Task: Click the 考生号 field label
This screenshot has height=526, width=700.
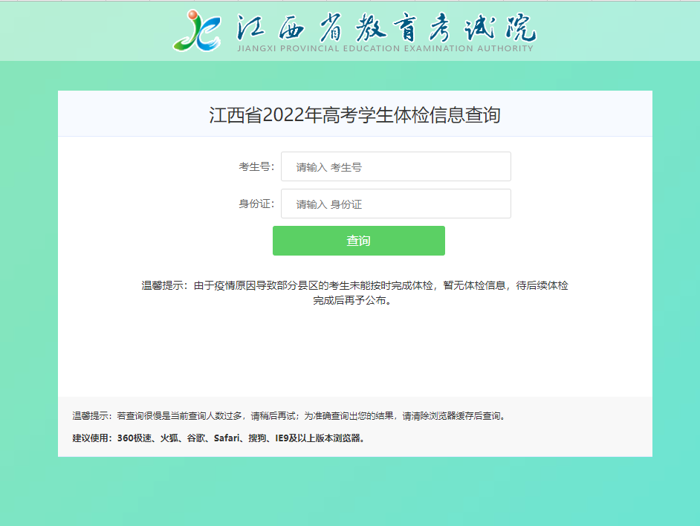Action: point(256,167)
